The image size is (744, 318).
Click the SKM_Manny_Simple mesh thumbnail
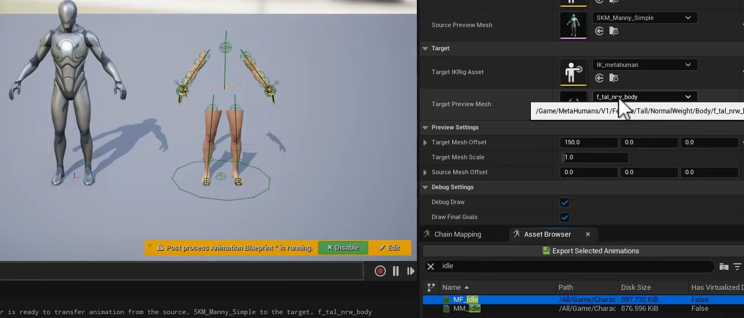[x=573, y=25]
